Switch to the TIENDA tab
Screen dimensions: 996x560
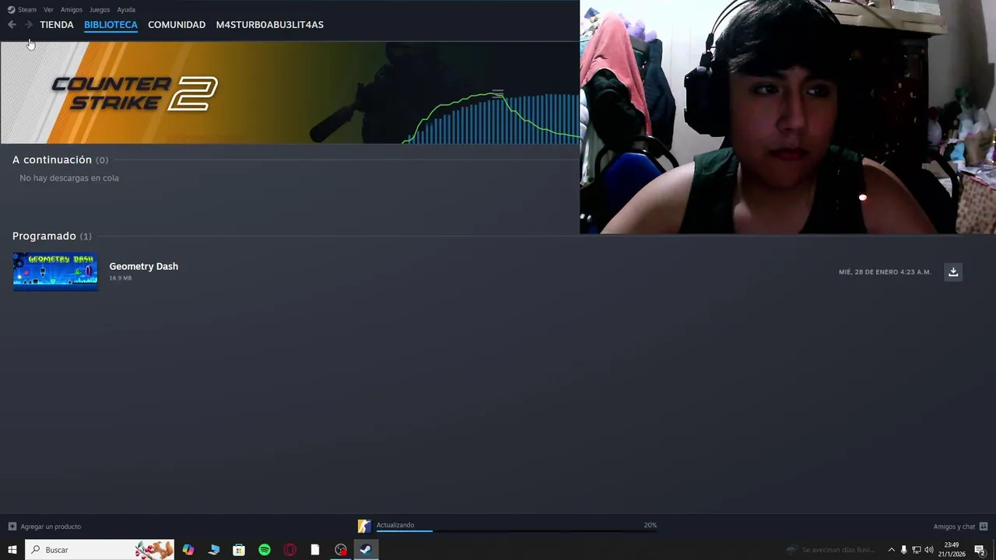point(57,25)
